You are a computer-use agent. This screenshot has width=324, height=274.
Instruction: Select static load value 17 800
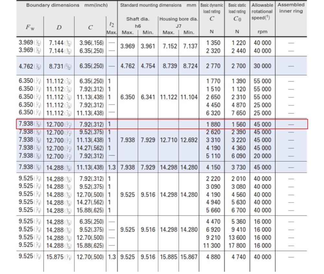(x=237, y=246)
